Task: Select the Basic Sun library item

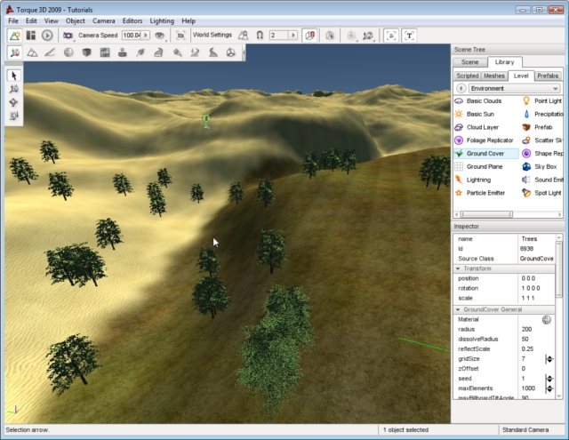Action: (x=478, y=115)
